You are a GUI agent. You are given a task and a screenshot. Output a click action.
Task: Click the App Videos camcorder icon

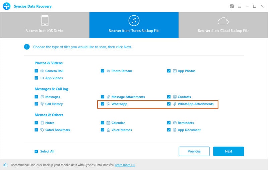(42, 78)
